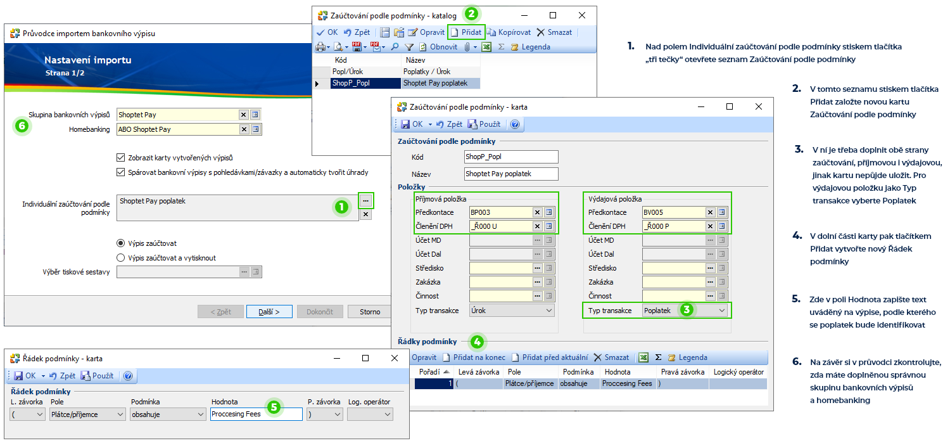Click the send PDF by email icon

tap(374, 47)
